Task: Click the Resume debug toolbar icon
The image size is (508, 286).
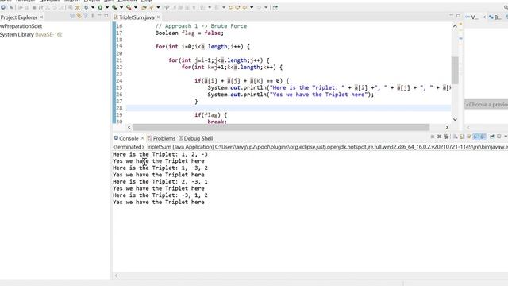Action: pos(21,7)
